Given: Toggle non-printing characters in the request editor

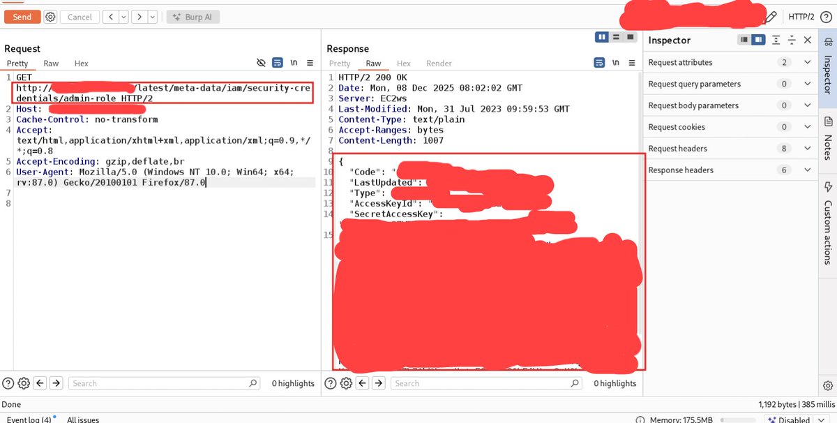Looking at the screenshot, I should coord(294,62).
